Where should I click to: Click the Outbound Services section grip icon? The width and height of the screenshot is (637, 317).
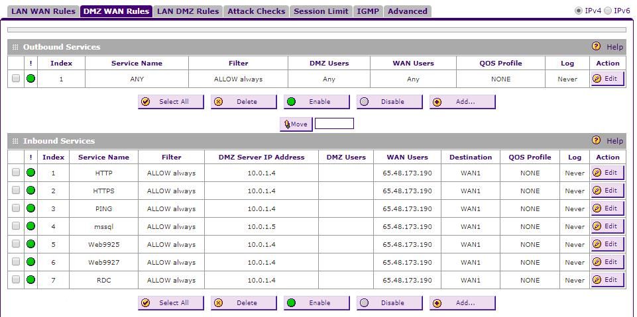(15, 48)
